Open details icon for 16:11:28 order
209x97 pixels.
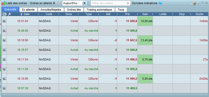click(x=4, y=69)
